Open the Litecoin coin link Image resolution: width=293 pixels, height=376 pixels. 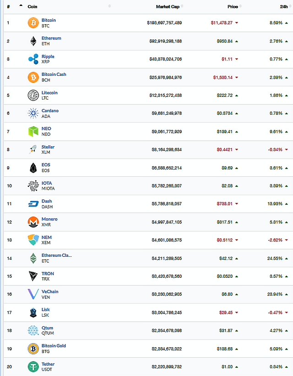click(49, 93)
